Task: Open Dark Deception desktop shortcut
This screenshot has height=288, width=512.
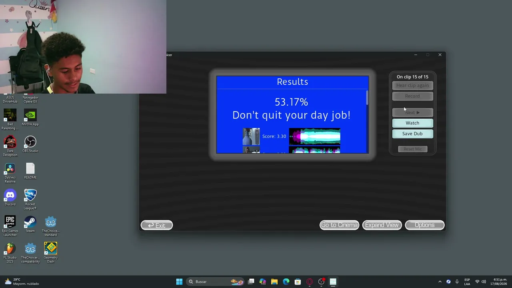Action: (10, 146)
